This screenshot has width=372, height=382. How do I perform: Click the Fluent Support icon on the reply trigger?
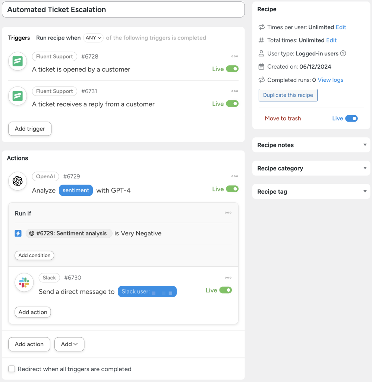[18, 96]
